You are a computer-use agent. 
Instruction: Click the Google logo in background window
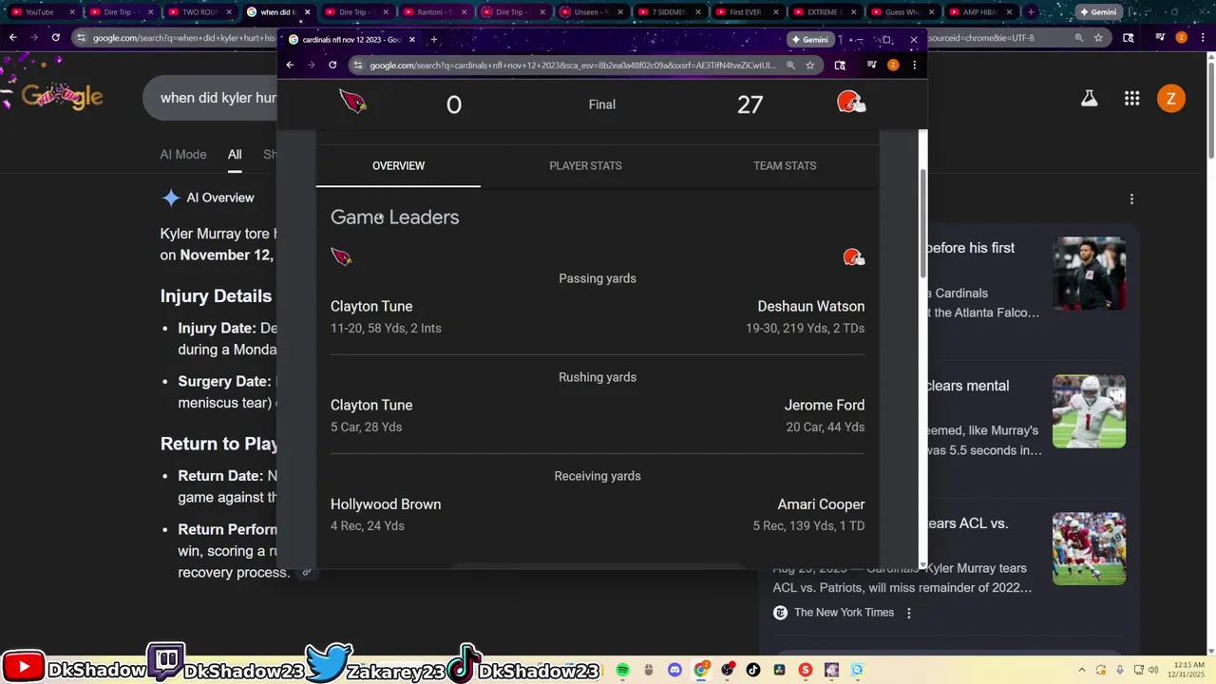tap(62, 96)
